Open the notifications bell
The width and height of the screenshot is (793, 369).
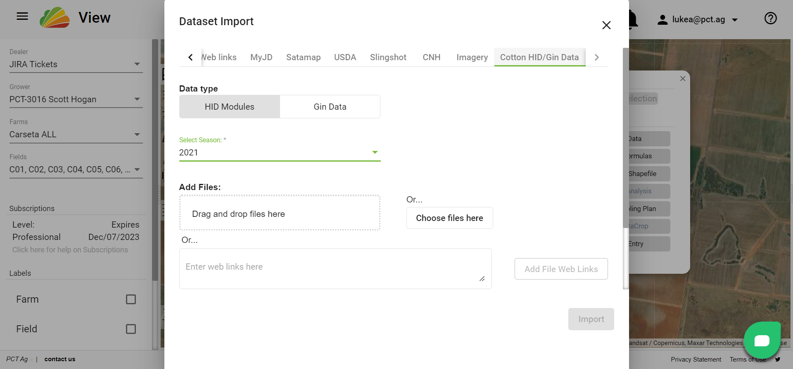(634, 20)
